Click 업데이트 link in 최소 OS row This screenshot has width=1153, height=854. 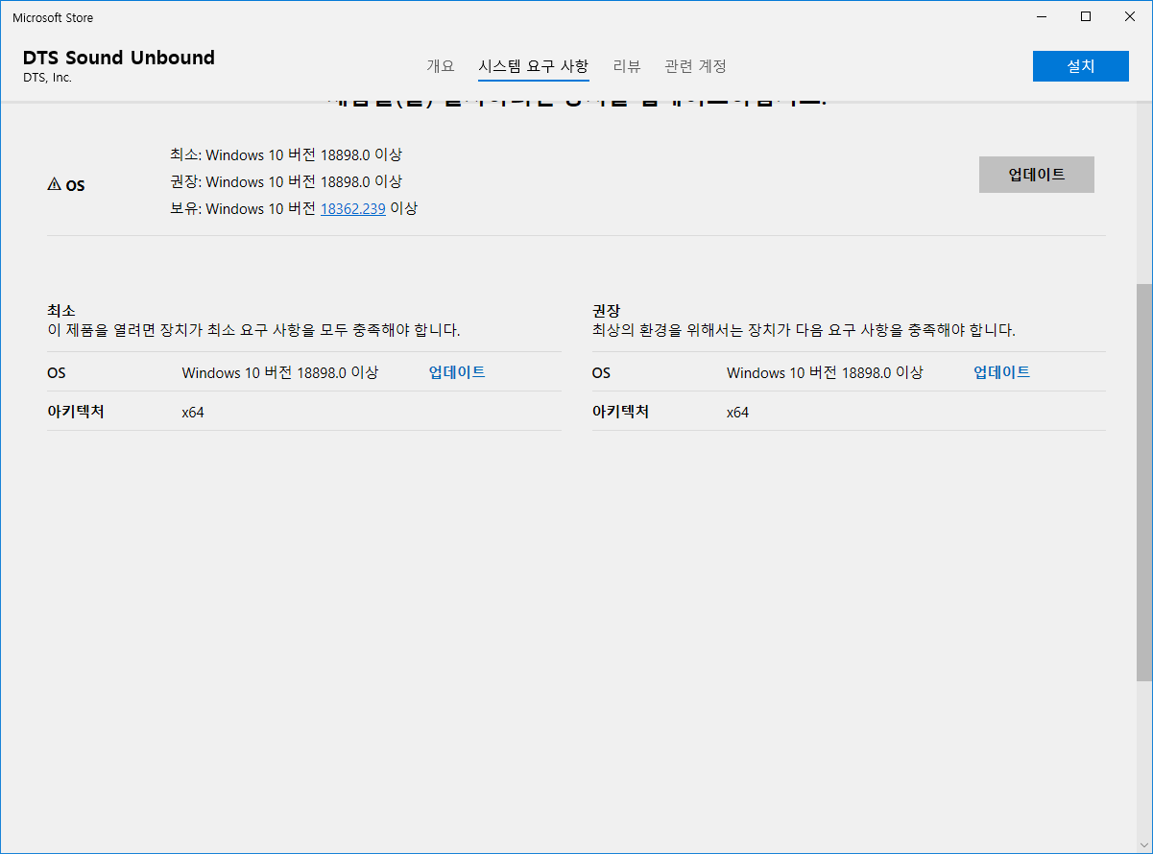(457, 372)
